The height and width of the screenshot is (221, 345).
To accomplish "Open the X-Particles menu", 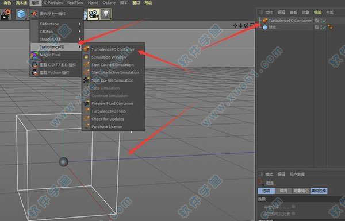I will 53,3.
